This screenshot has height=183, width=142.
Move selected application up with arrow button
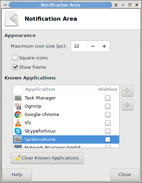[127, 91]
